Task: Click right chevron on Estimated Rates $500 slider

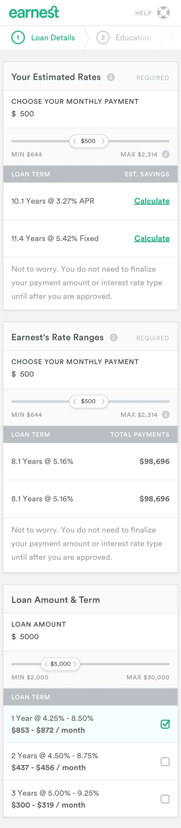Action: coord(103,141)
